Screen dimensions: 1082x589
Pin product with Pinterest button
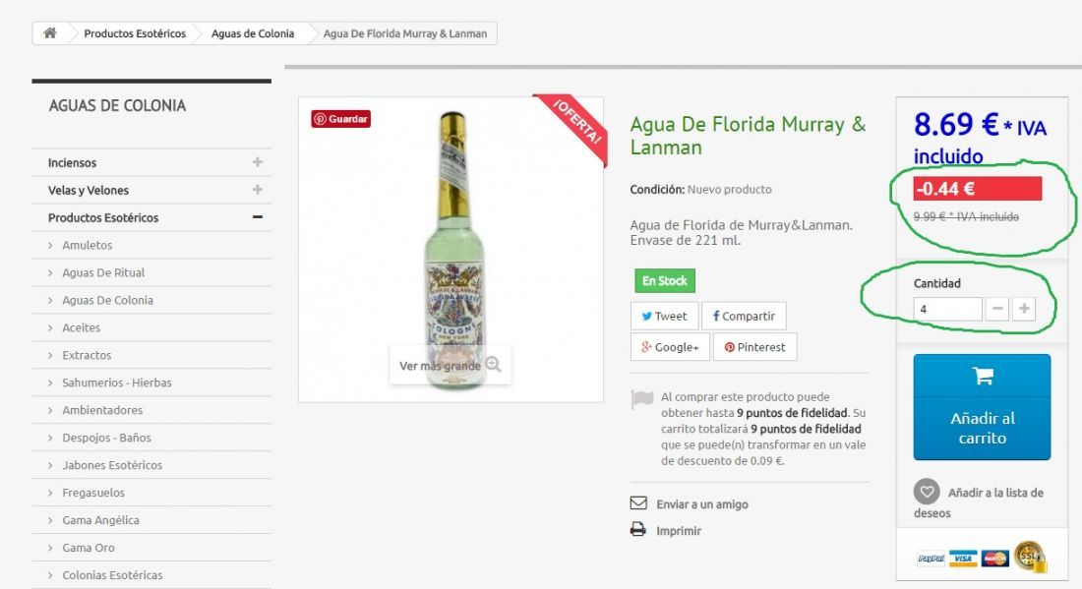(x=754, y=347)
